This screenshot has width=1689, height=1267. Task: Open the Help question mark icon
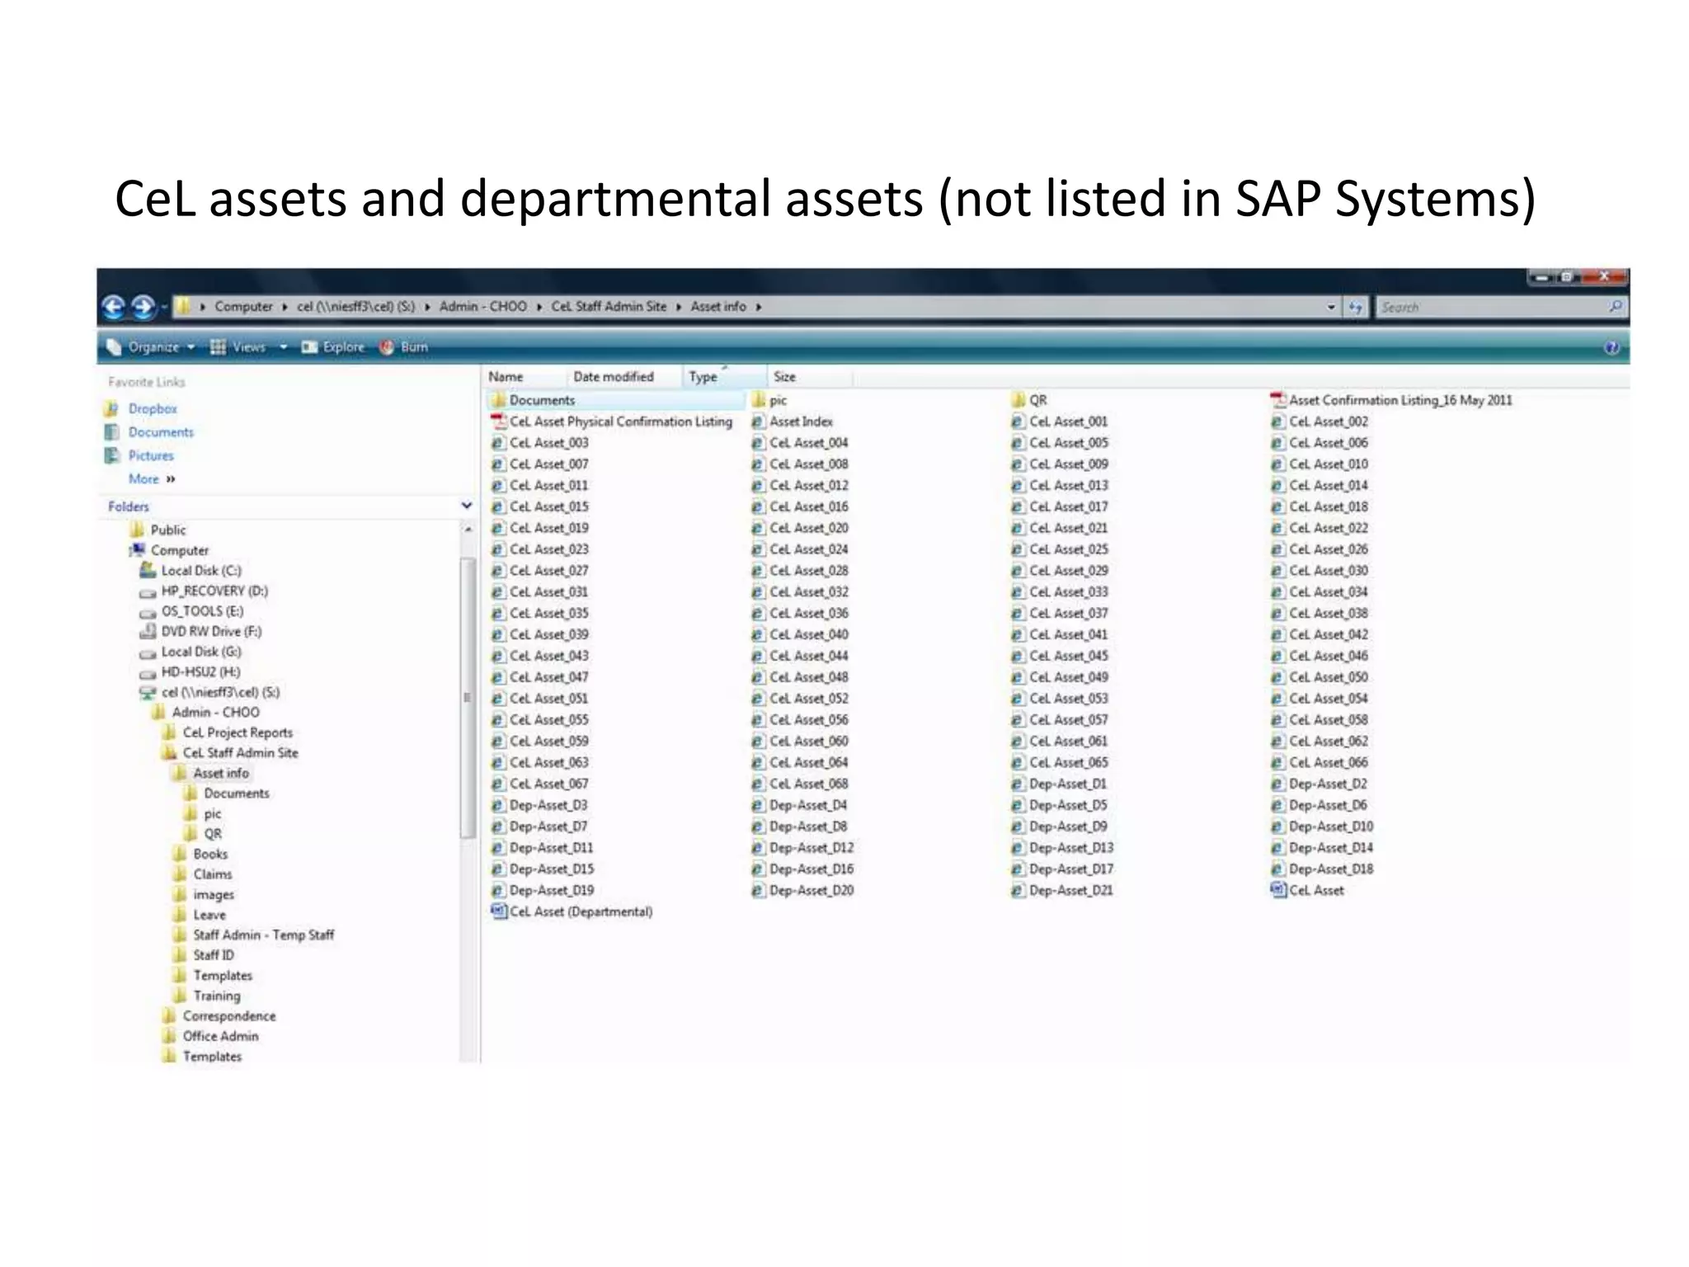tap(1611, 347)
